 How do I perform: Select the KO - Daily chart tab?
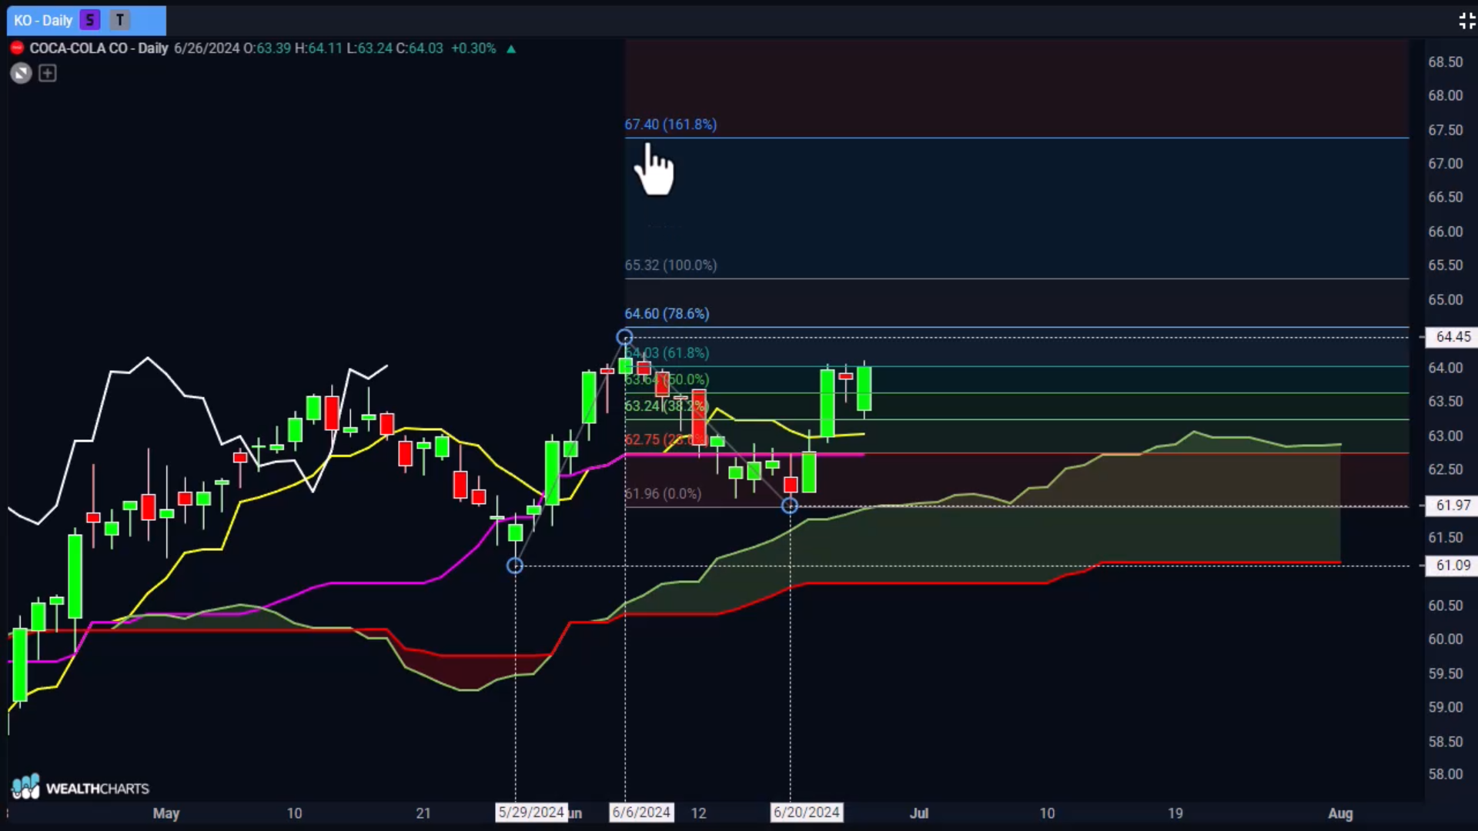86,21
